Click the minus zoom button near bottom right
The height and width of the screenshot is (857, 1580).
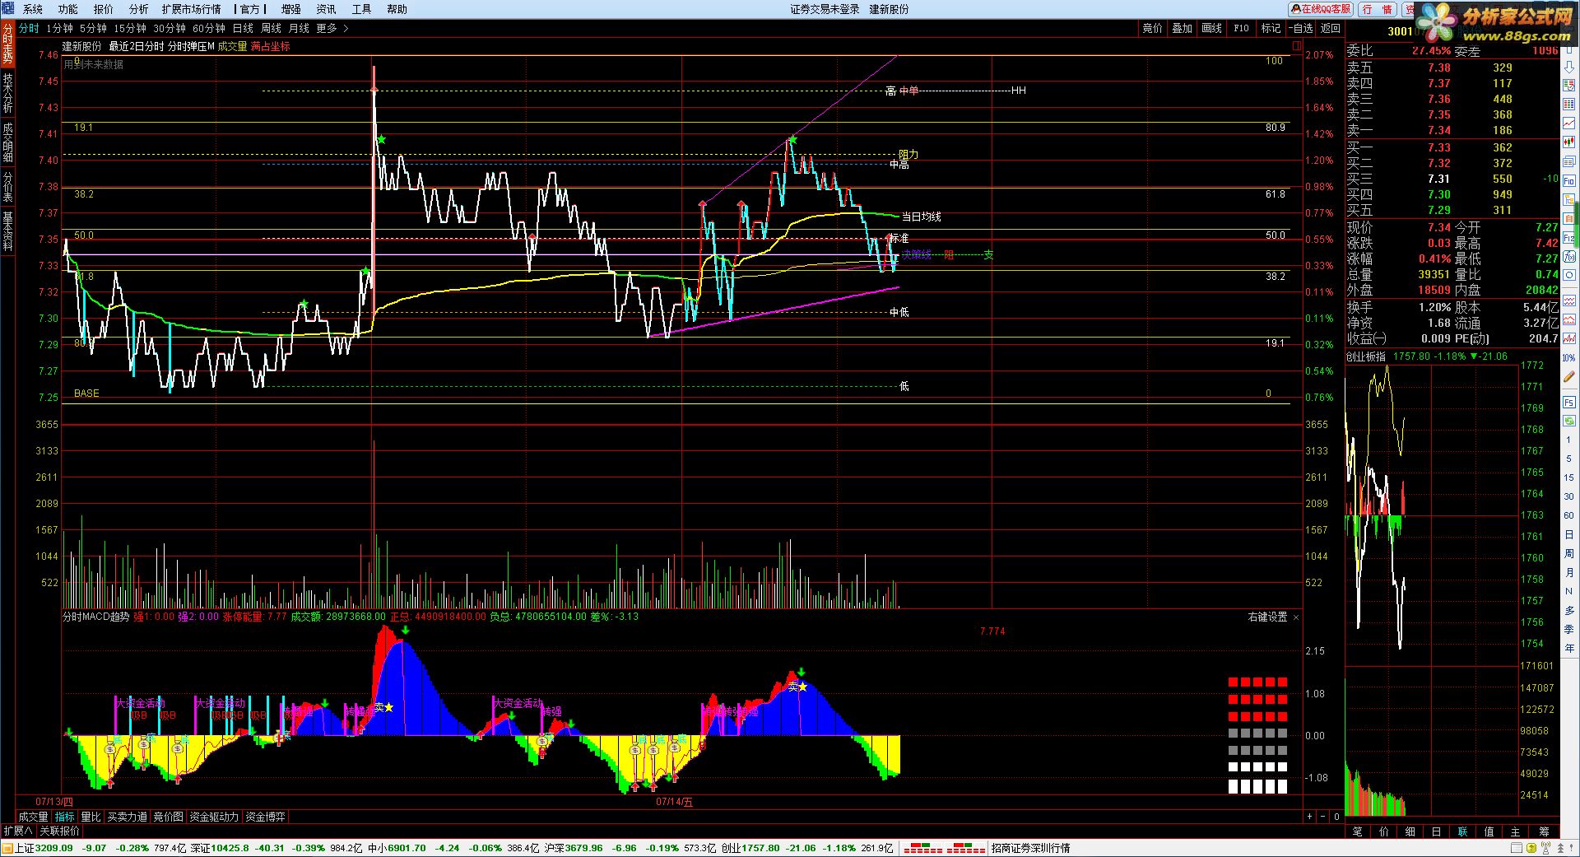tap(1322, 817)
